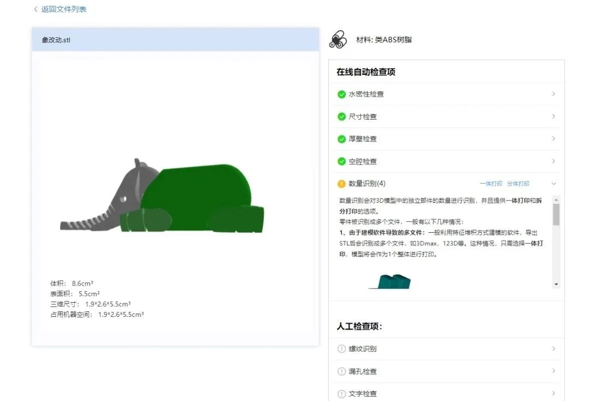590x401 pixels.
Task: Click pending status icon beside 漏孔检查
Action: click(x=341, y=371)
